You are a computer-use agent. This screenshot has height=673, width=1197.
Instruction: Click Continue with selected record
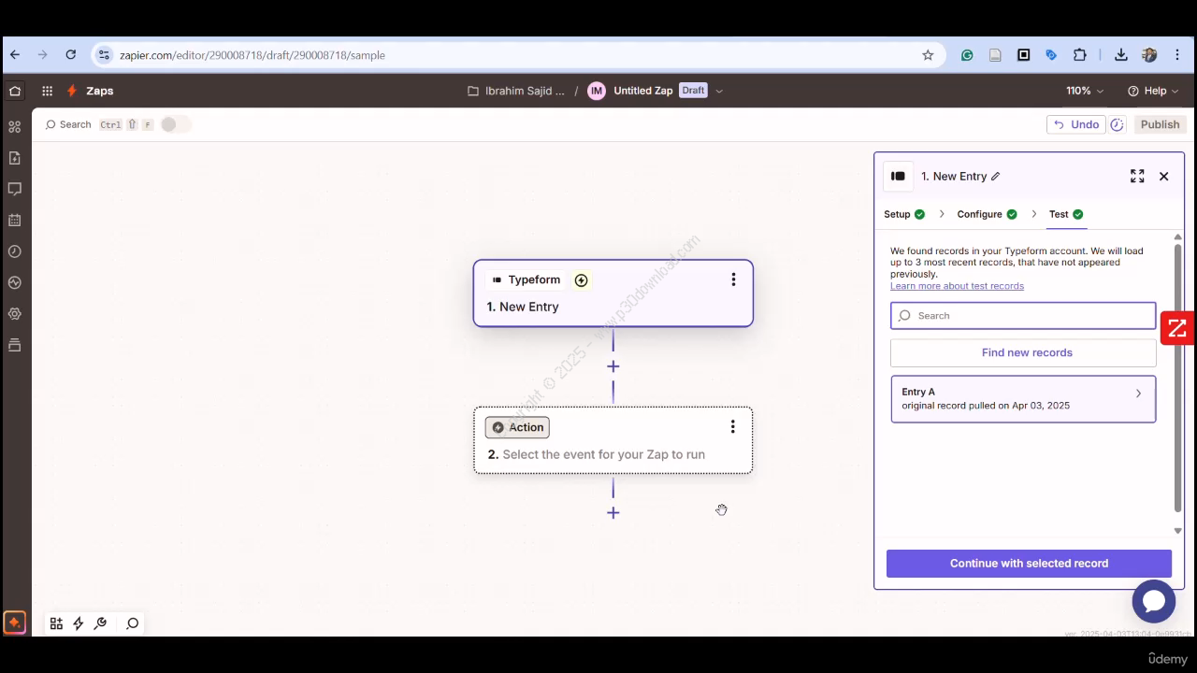click(1029, 564)
